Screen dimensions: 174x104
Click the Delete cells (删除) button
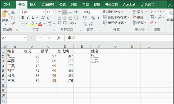point(138,17)
